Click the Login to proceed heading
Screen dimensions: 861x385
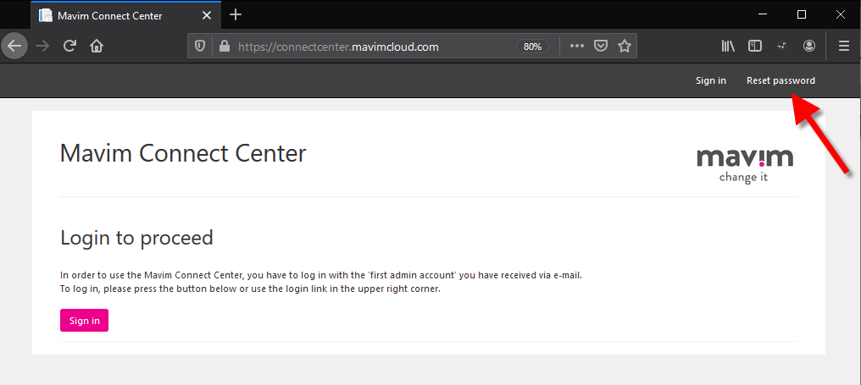(x=136, y=238)
